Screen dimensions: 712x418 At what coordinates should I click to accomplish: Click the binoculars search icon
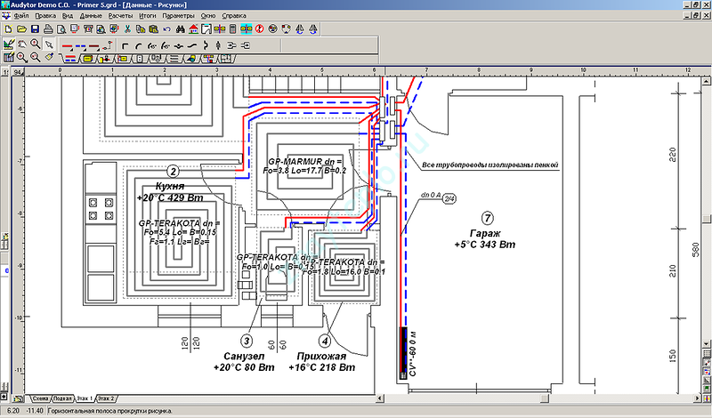point(179,29)
